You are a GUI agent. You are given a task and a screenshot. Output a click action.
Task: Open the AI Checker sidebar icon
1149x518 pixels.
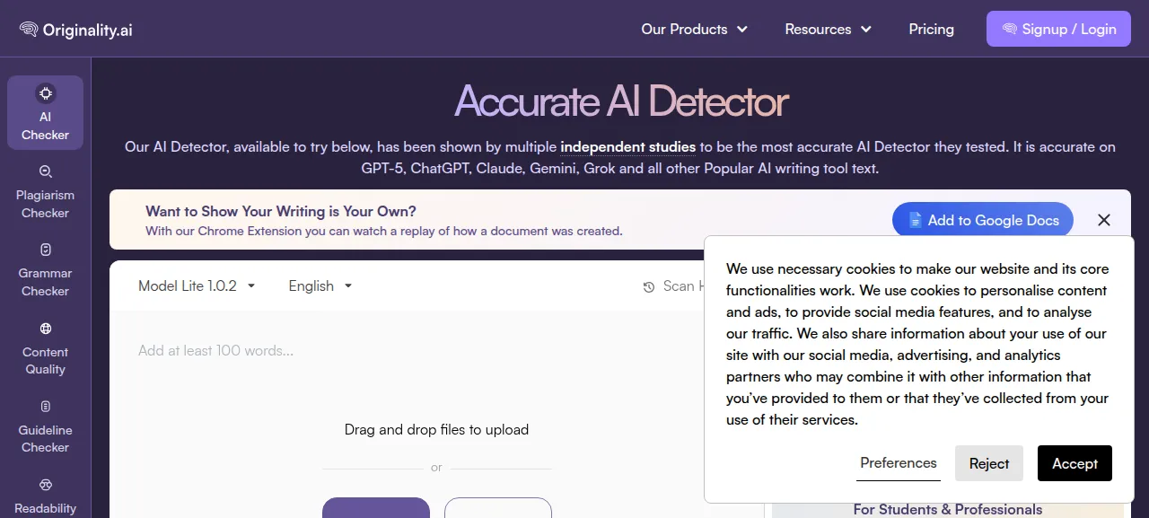tap(45, 92)
